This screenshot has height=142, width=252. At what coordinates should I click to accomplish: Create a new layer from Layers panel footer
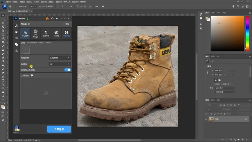(x=242, y=139)
